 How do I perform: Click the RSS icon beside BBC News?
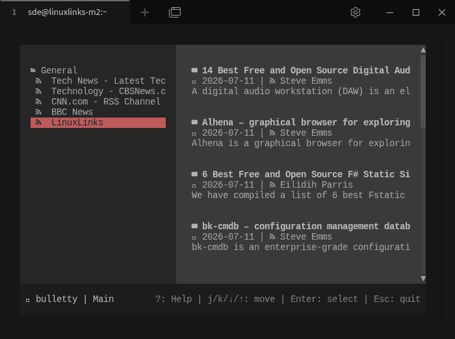[38, 112]
